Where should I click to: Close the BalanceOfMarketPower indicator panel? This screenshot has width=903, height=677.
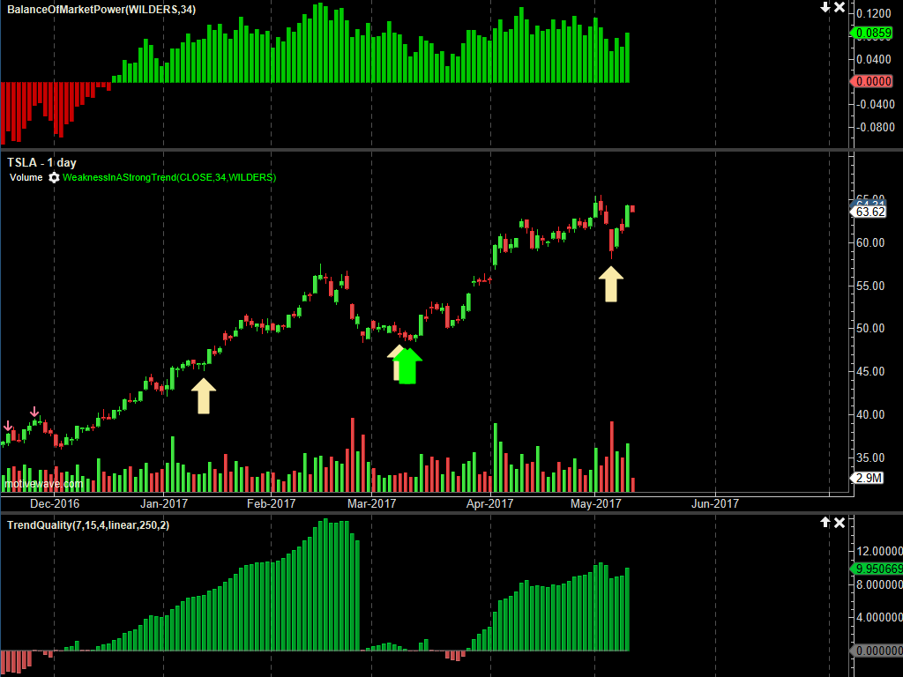point(840,7)
